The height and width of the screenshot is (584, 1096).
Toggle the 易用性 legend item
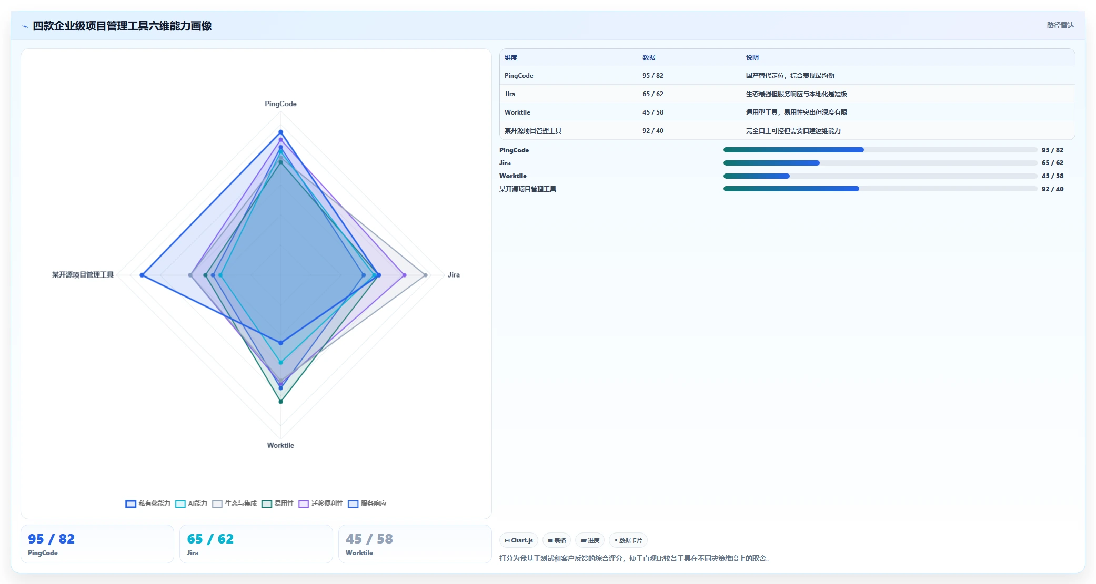pos(277,504)
